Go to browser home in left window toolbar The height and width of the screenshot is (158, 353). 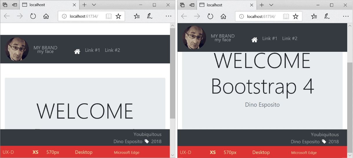(x=46, y=16)
